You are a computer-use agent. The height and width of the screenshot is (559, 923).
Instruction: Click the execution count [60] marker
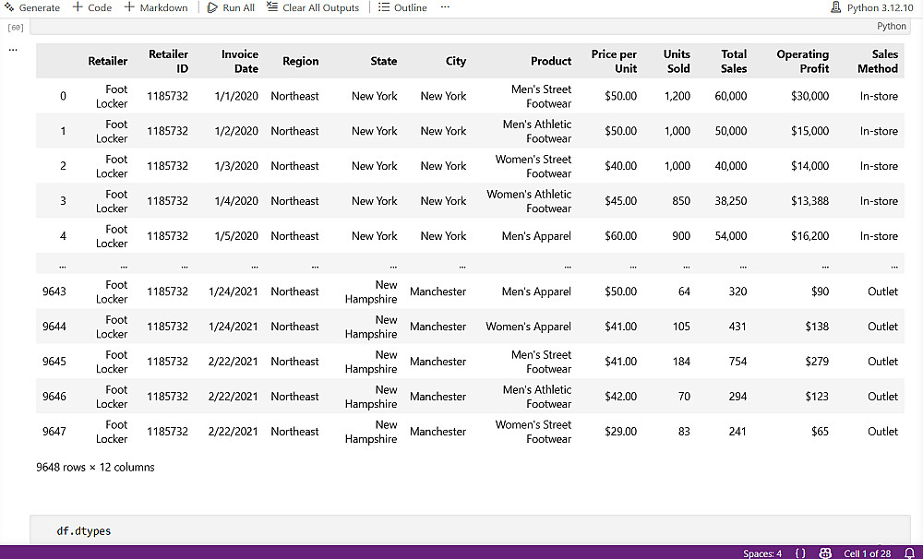click(16, 27)
